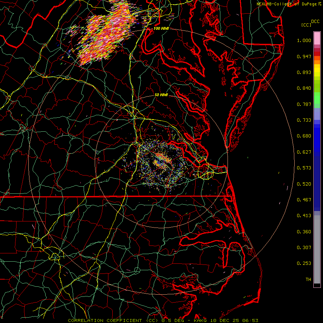Click the 0.413 color scale value

click(x=304, y=216)
